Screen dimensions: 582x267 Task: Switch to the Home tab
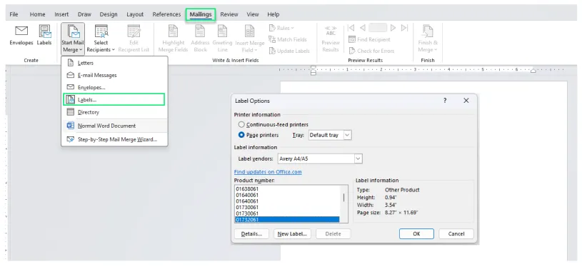click(x=37, y=14)
